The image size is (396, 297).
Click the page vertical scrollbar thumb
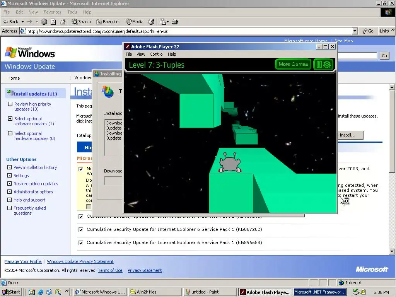click(x=392, y=131)
